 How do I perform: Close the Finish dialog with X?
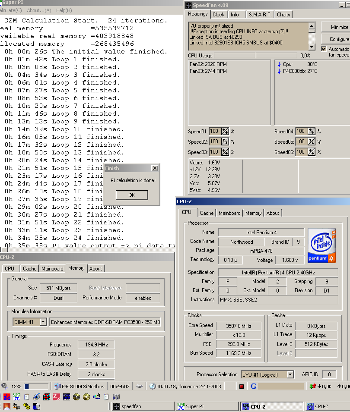[154, 168]
